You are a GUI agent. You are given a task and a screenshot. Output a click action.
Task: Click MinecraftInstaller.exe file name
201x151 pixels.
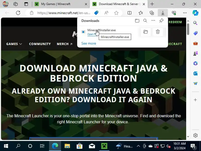102,30
